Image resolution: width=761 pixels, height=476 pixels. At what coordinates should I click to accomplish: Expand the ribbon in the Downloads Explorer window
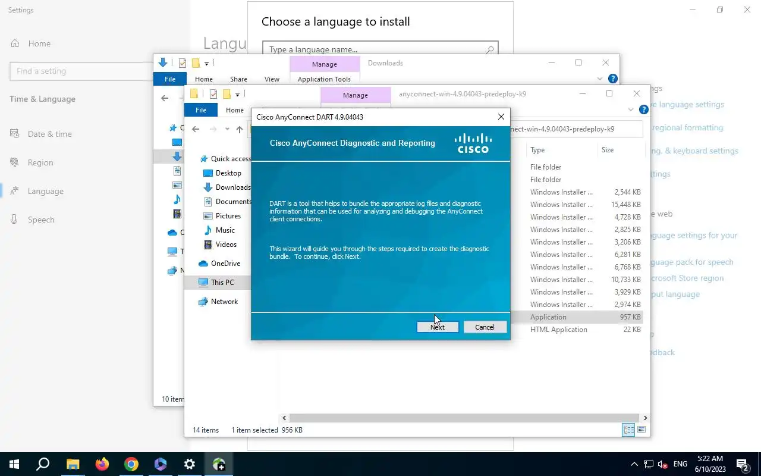pyautogui.click(x=600, y=79)
